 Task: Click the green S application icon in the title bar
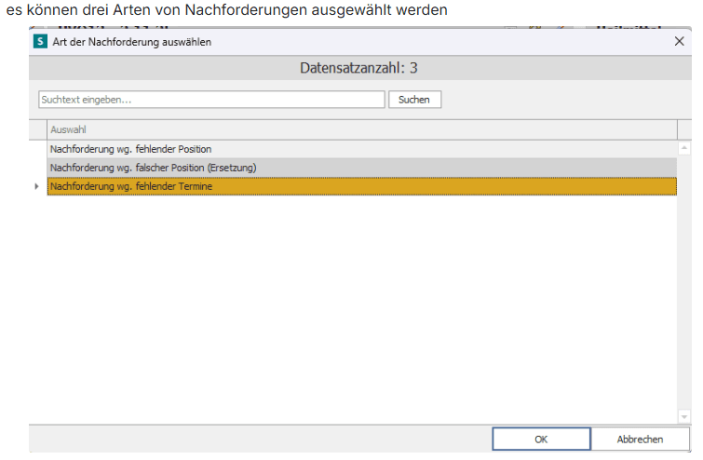click(x=40, y=42)
